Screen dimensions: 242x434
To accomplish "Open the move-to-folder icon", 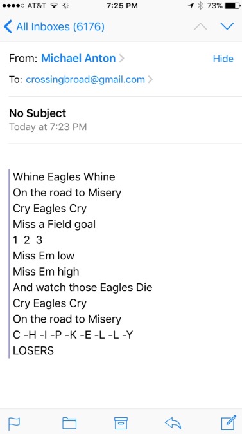I will [69, 423].
